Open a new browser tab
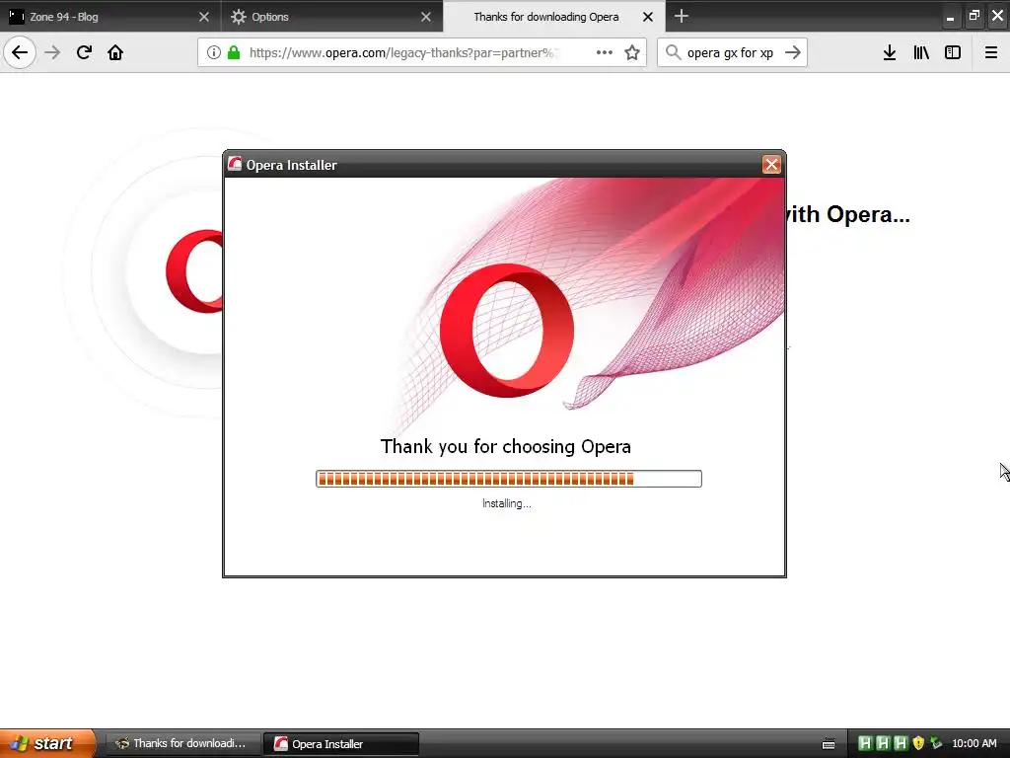 click(x=681, y=16)
